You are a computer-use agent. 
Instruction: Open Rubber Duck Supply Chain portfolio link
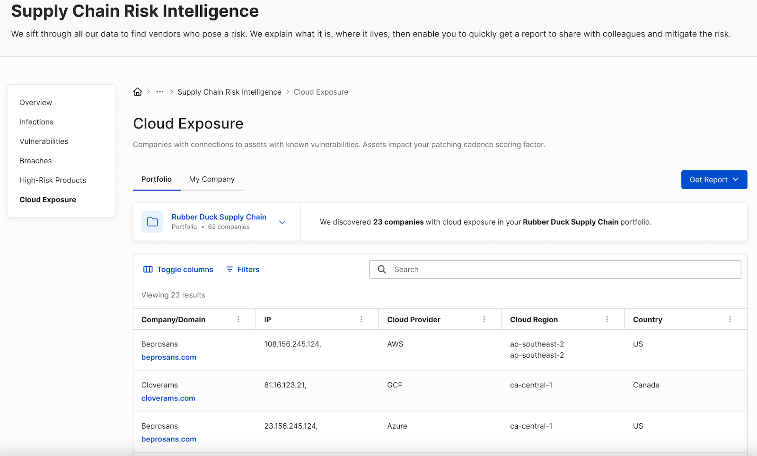click(x=219, y=217)
